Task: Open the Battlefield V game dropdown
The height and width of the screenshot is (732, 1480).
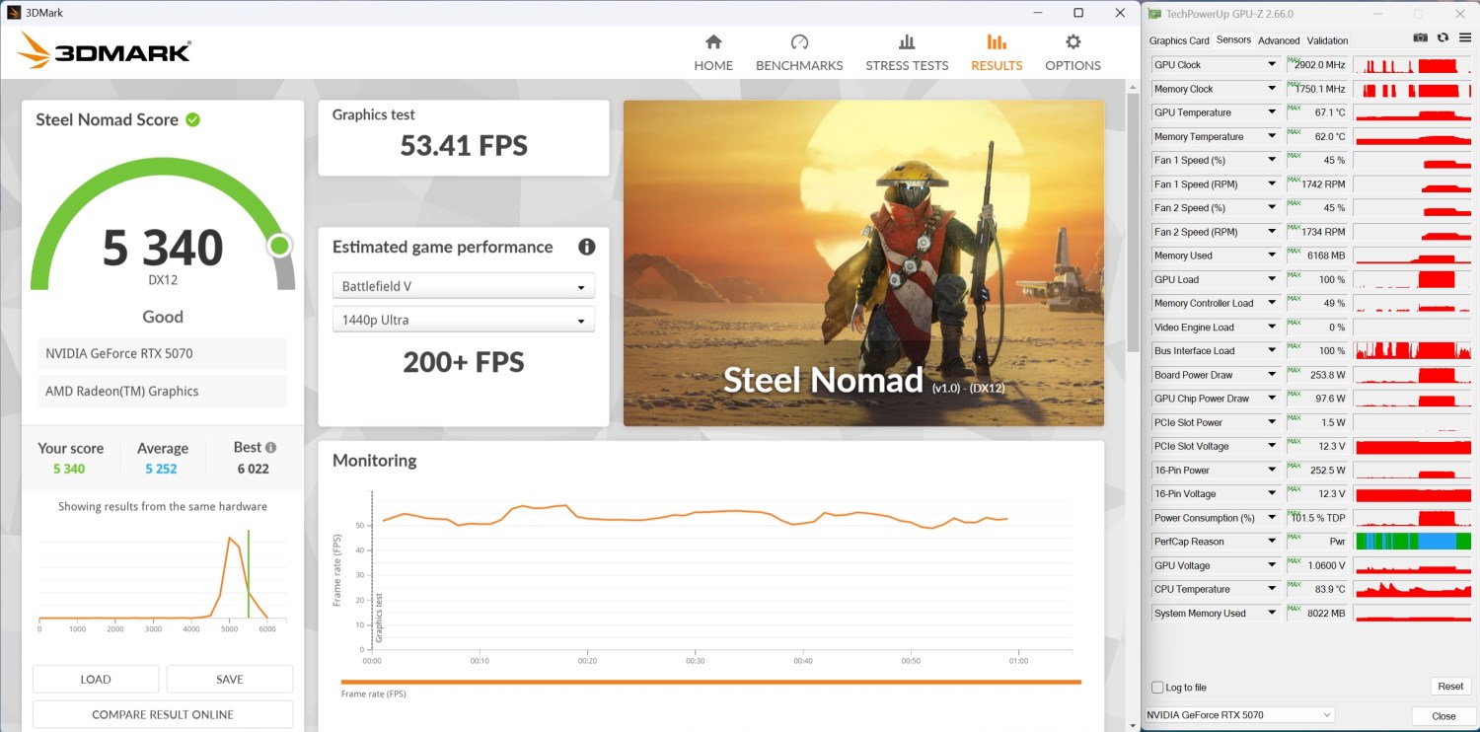Action: 464,286
